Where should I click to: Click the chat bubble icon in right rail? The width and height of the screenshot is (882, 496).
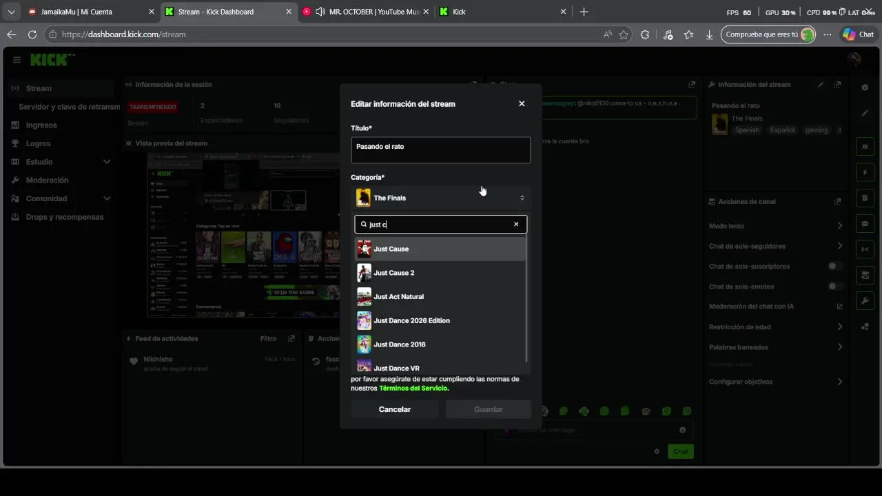[x=865, y=224]
